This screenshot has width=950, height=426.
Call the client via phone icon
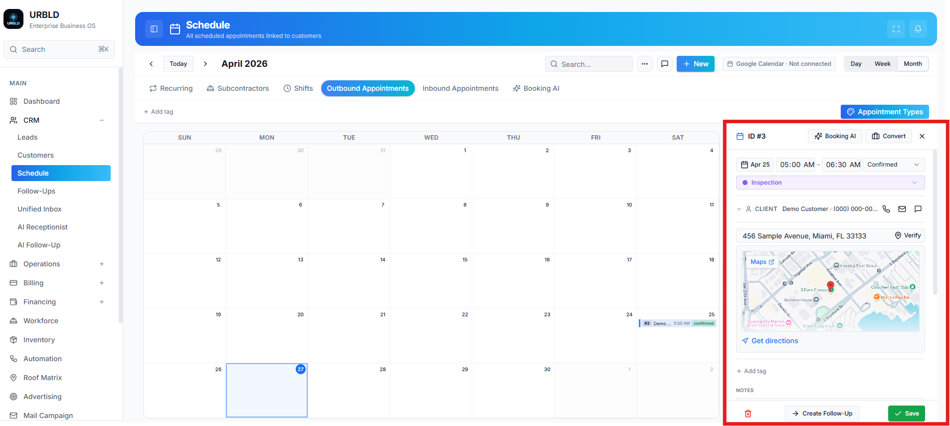pyautogui.click(x=886, y=209)
